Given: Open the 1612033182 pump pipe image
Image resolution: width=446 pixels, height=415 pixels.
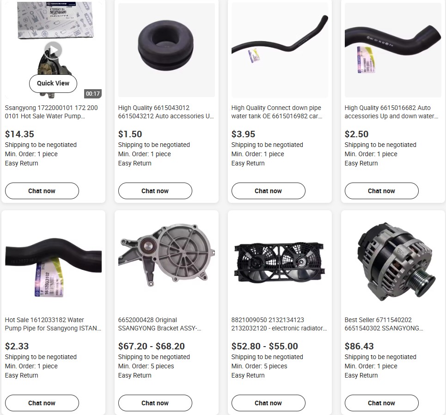Looking at the screenshot, I should pos(53,262).
